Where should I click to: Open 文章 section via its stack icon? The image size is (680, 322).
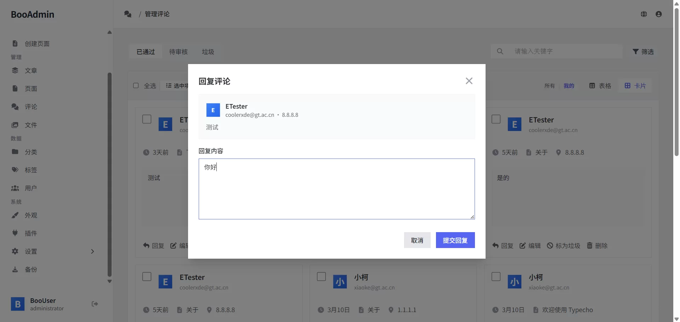click(x=15, y=70)
